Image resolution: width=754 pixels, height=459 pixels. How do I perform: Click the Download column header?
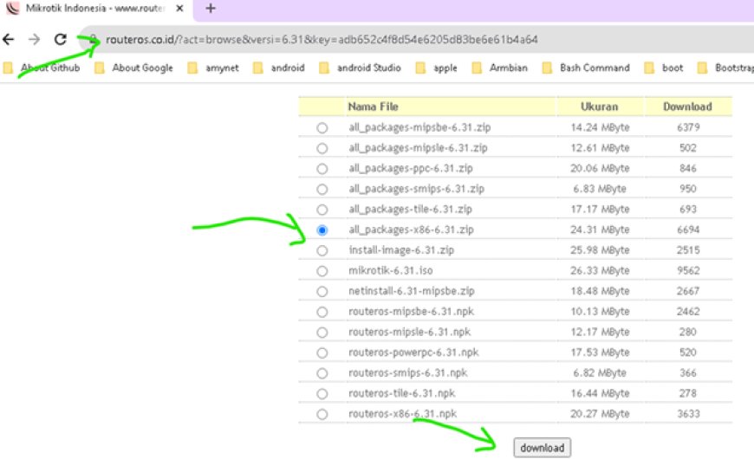coord(687,107)
